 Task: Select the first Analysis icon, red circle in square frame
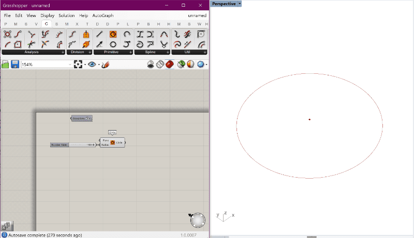(7, 34)
